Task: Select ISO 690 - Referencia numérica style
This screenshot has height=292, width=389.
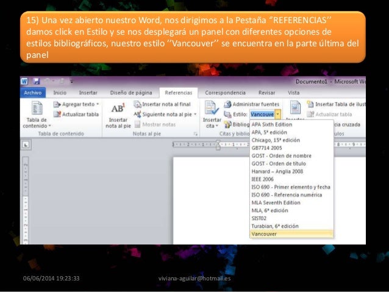Action: click(291, 195)
